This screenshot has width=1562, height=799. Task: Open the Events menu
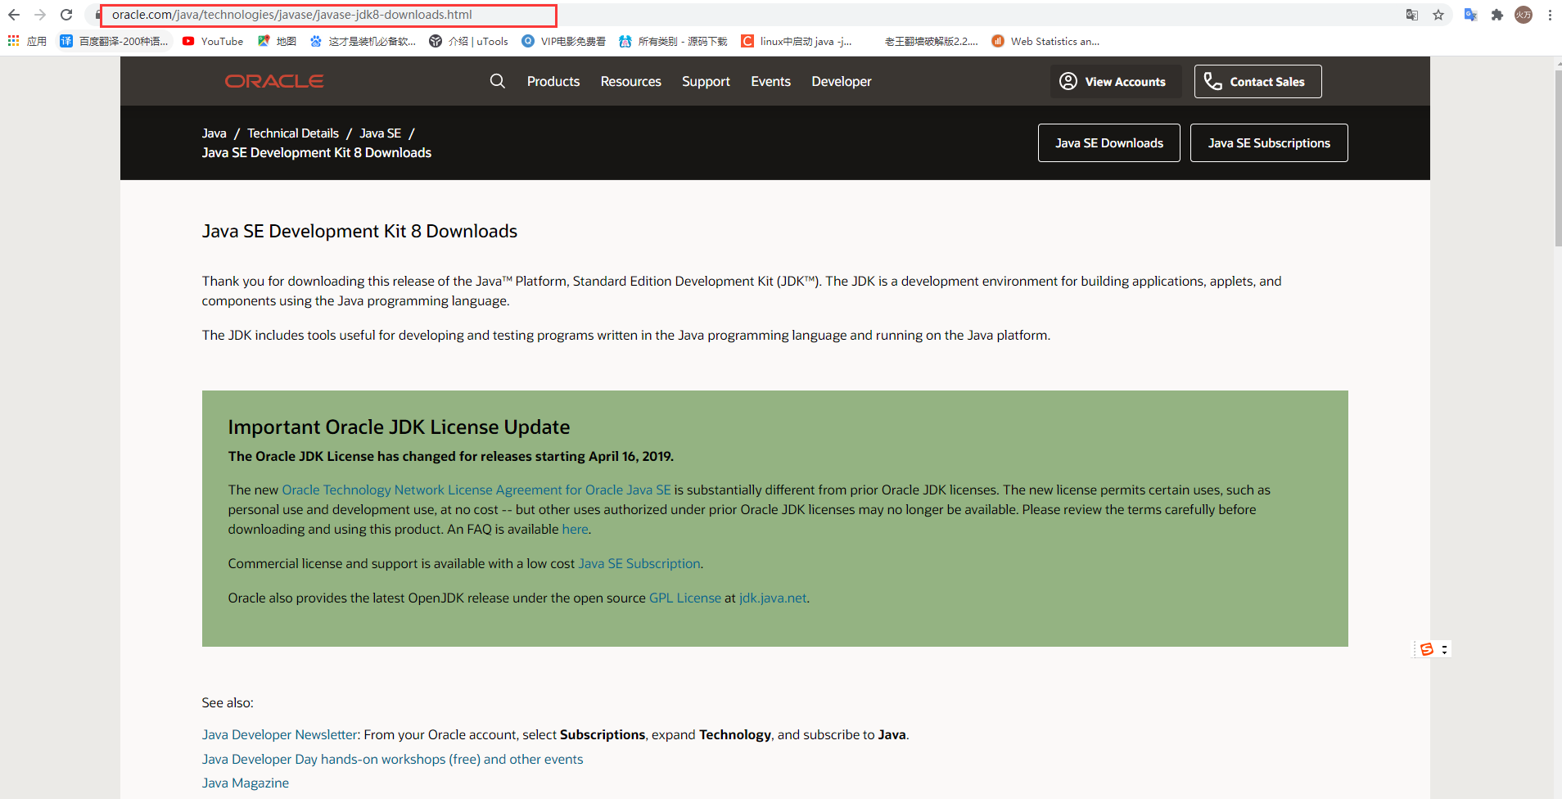coord(771,81)
